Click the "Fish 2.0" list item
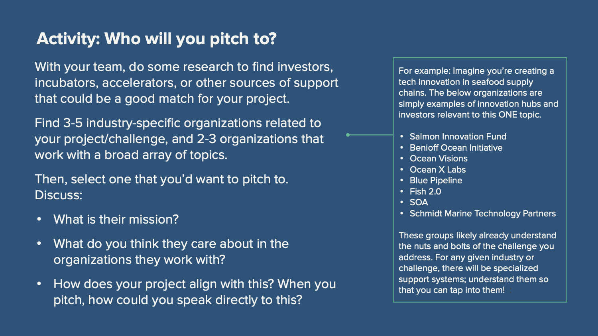This screenshot has width=598, height=336. [x=425, y=192]
